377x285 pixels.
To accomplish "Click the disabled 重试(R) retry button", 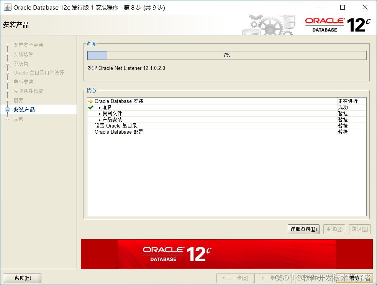I will coord(334,229).
